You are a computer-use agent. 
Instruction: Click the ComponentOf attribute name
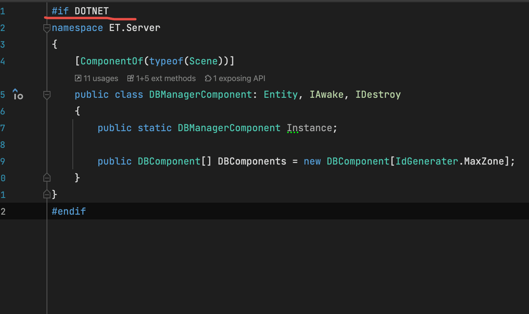(x=112, y=61)
